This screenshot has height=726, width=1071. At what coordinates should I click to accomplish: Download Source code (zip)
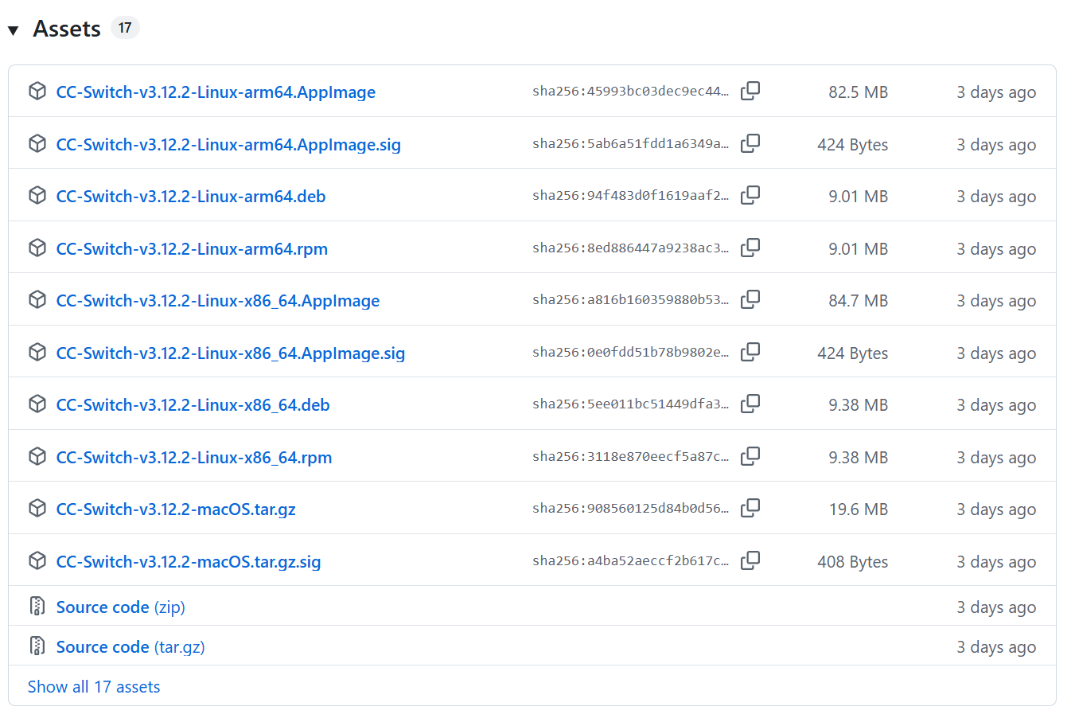tap(120, 607)
